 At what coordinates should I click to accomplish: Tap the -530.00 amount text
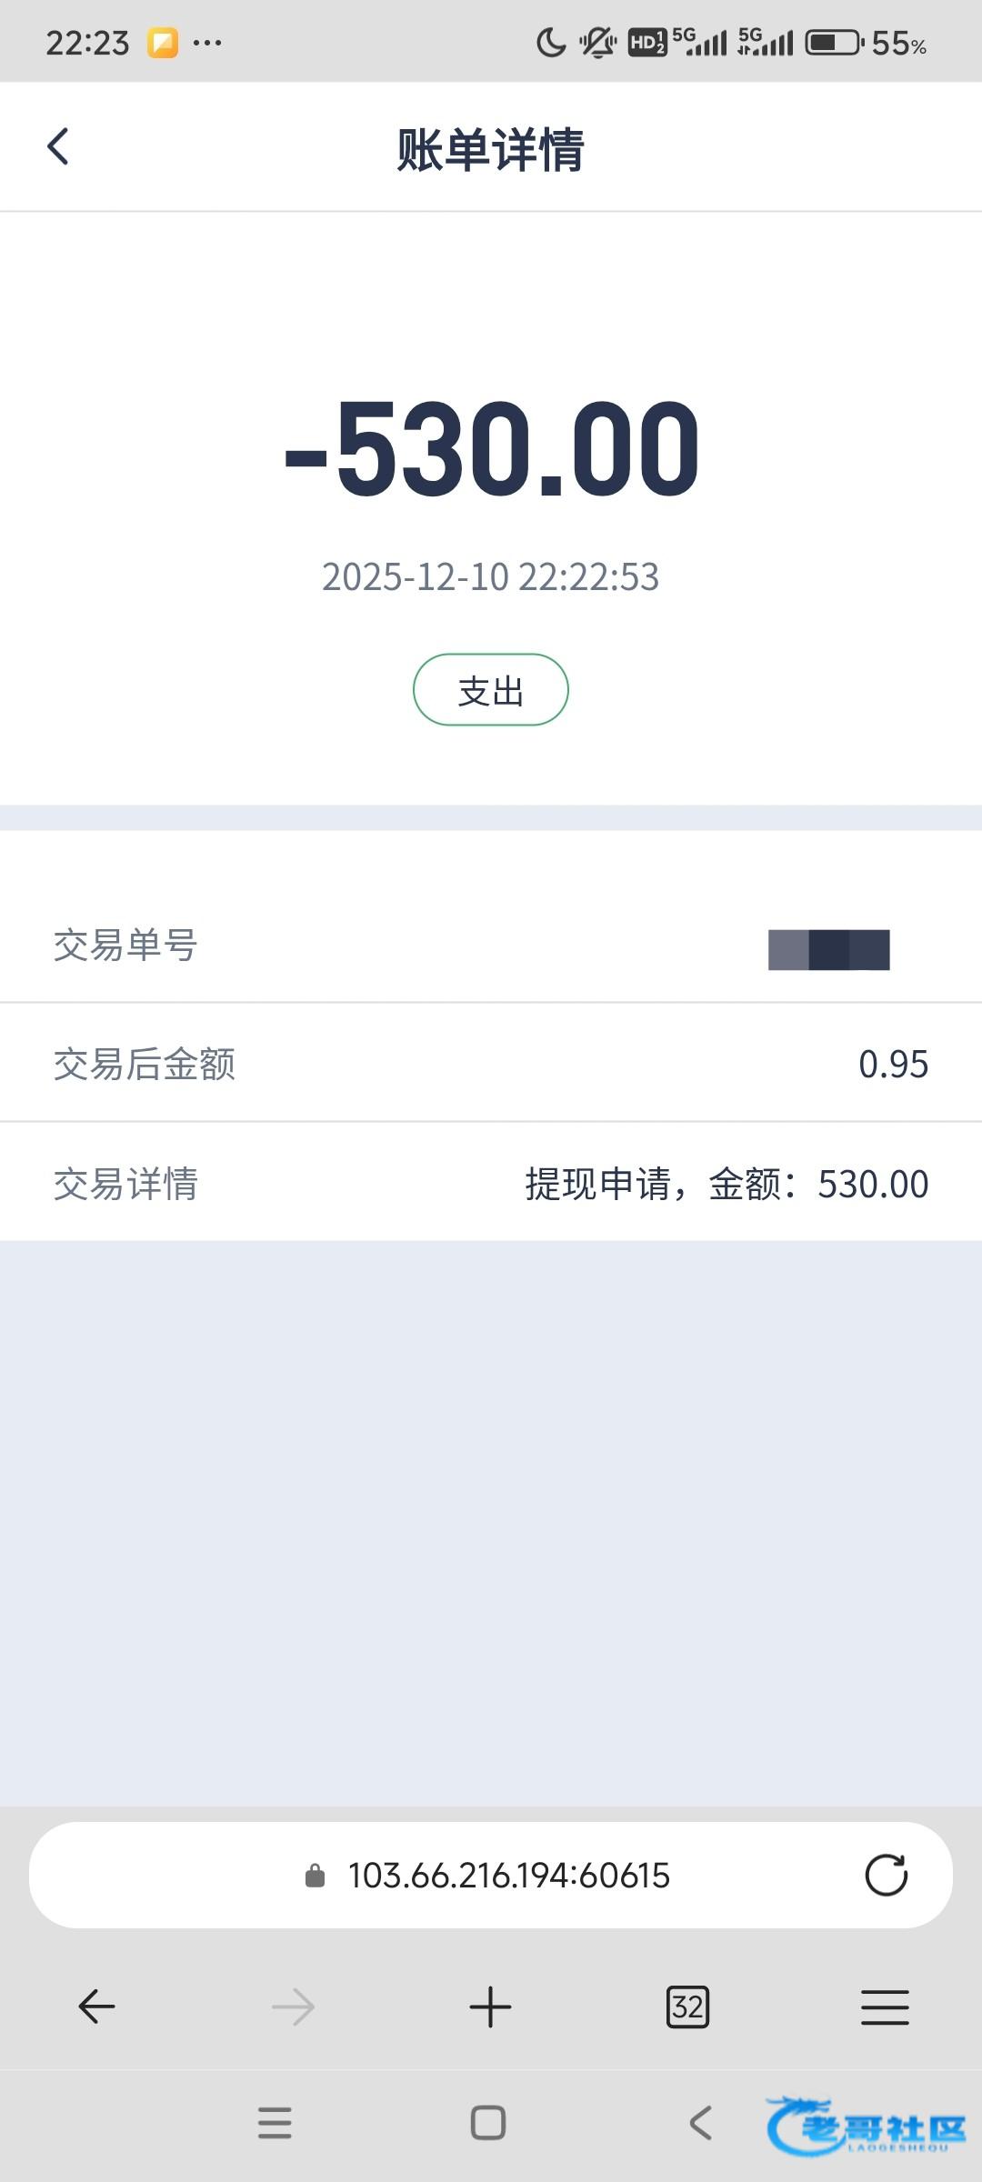click(491, 448)
